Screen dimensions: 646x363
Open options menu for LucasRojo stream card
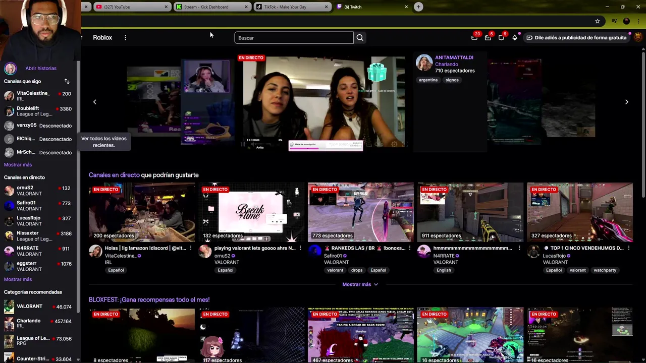click(x=628, y=248)
